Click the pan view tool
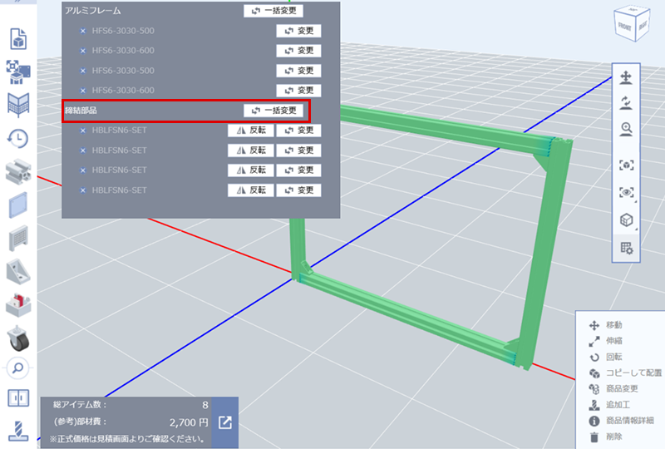Screen dimensions: 665x449 coord(626,78)
